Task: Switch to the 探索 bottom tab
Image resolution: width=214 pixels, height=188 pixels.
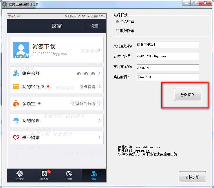Action: point(69,176)
